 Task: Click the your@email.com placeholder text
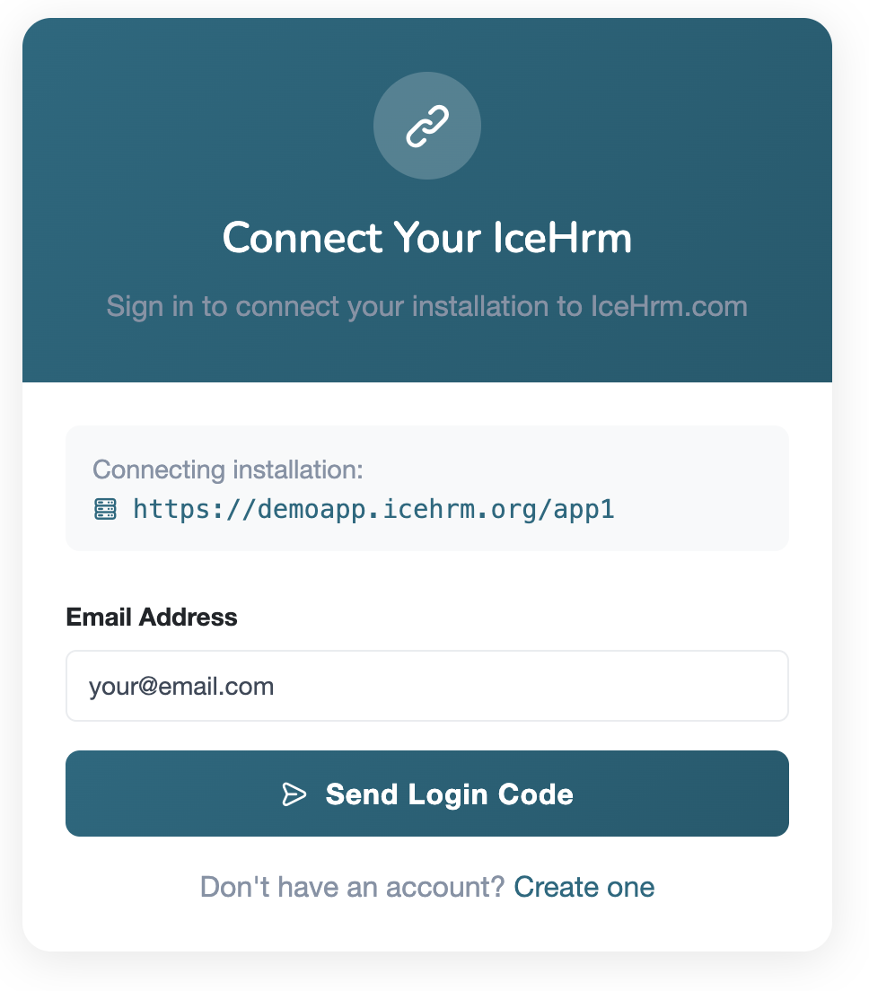click(181, 687)
